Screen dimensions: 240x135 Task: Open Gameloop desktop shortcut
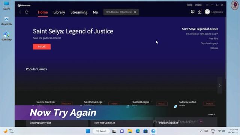tap(6, 36)
